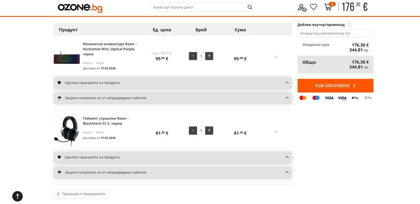Remove Razer Blackshark V2 X headset from cart
This screenshot has height=204, width=420.
pyautogui.click(x=276, y=131)
